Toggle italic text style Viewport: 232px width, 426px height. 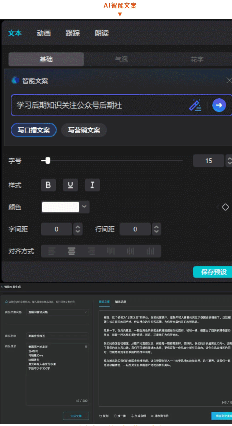(92, 185)
